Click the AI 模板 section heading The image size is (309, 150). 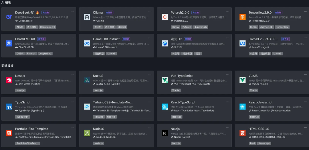(x=6, y=3)
